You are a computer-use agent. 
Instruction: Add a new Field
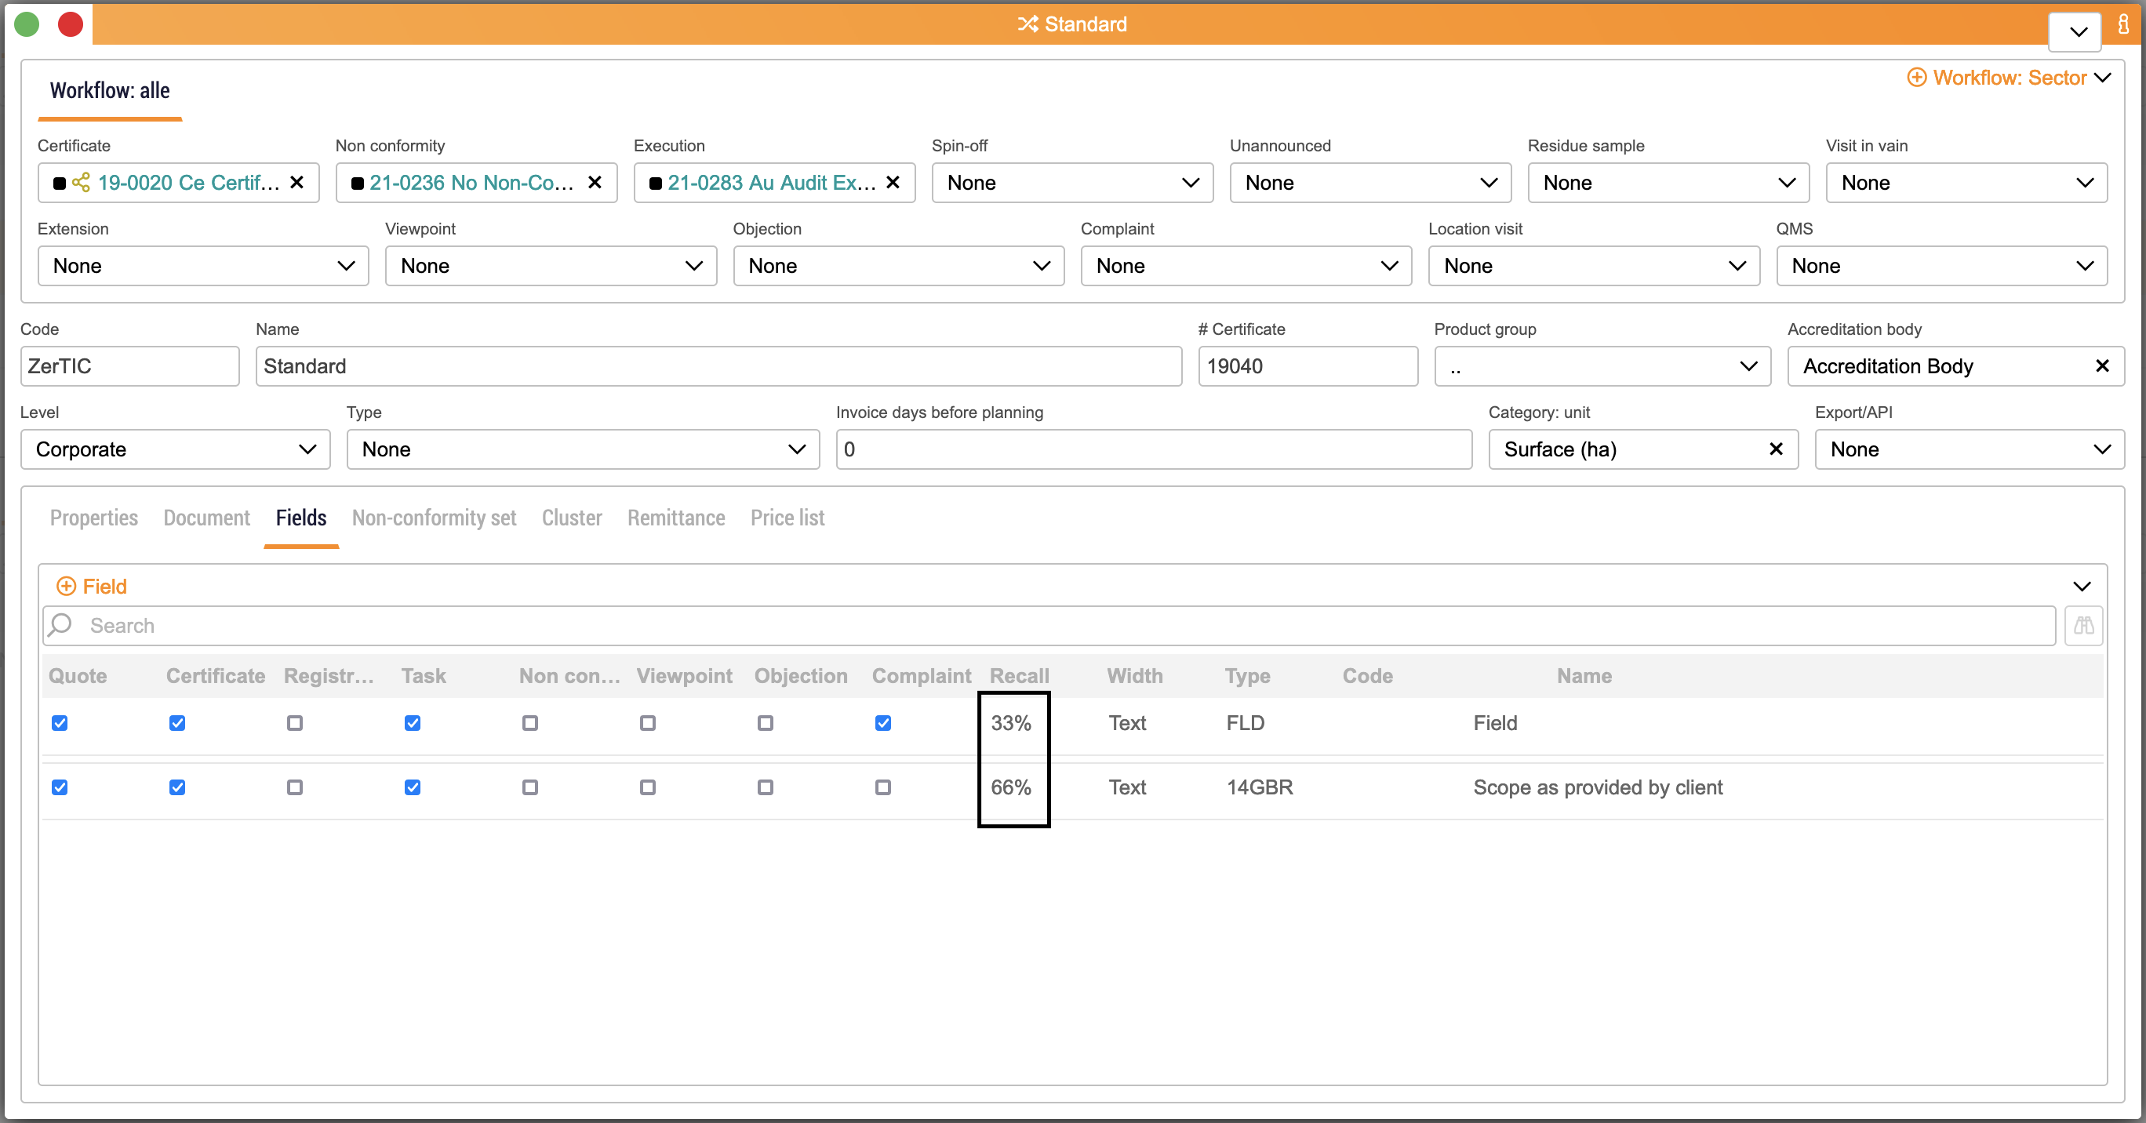pos(93,587)
